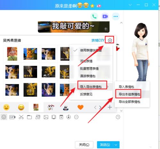Select 导出本组表情包 in the submenu
This screenshot has width=160, height=149.
(x=129, y=94)
